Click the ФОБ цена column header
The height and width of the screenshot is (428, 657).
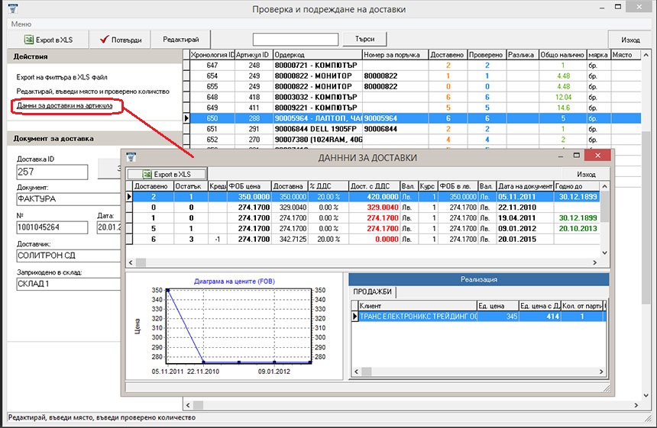[249, 186]
